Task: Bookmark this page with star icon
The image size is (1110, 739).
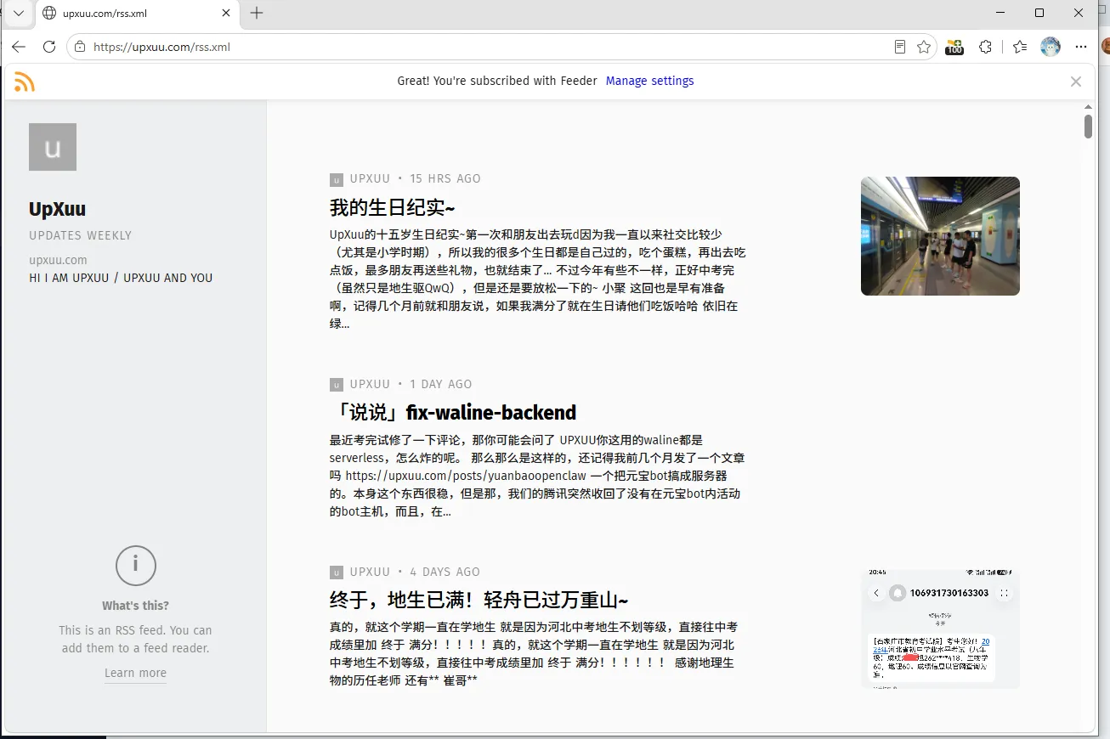Action: (924, 47)
